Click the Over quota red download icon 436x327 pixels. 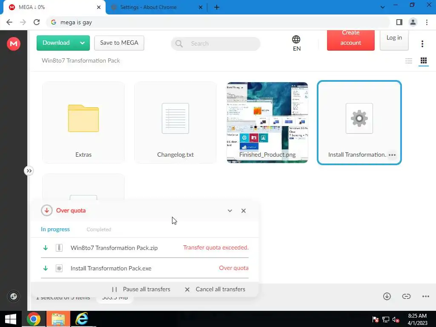pos(47,210)
